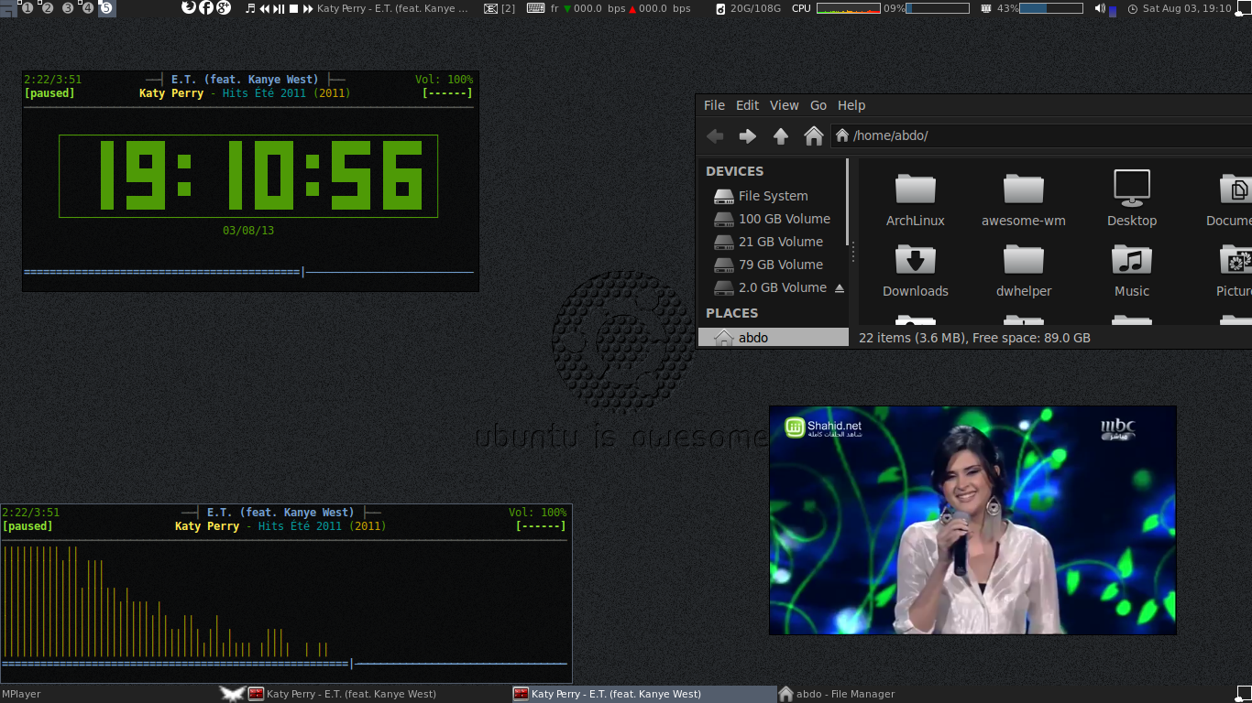Image resolution: width=1252 pixels, height=703 pixels.
Task: Click the keyboard layout icon
Action: (x=535, y=8)
